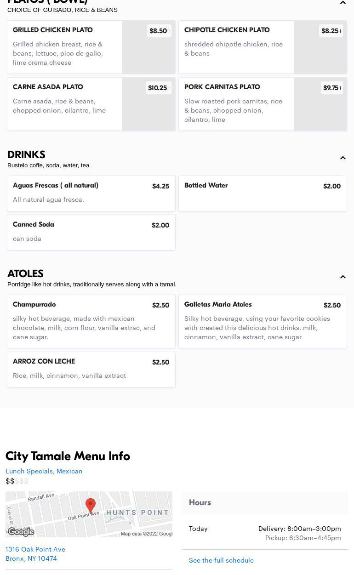
Task: Open the Mexican cuisine link
Action: click(69, 471)
